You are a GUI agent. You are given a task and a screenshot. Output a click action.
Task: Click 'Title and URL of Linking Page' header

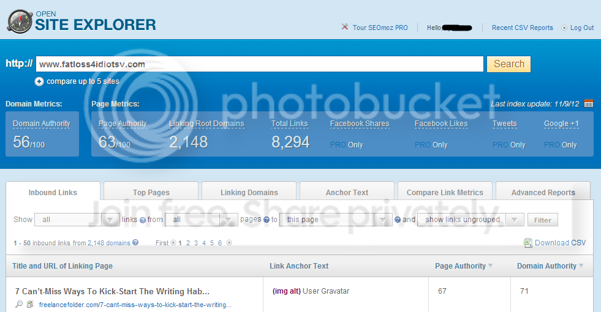tap(62, 266)
